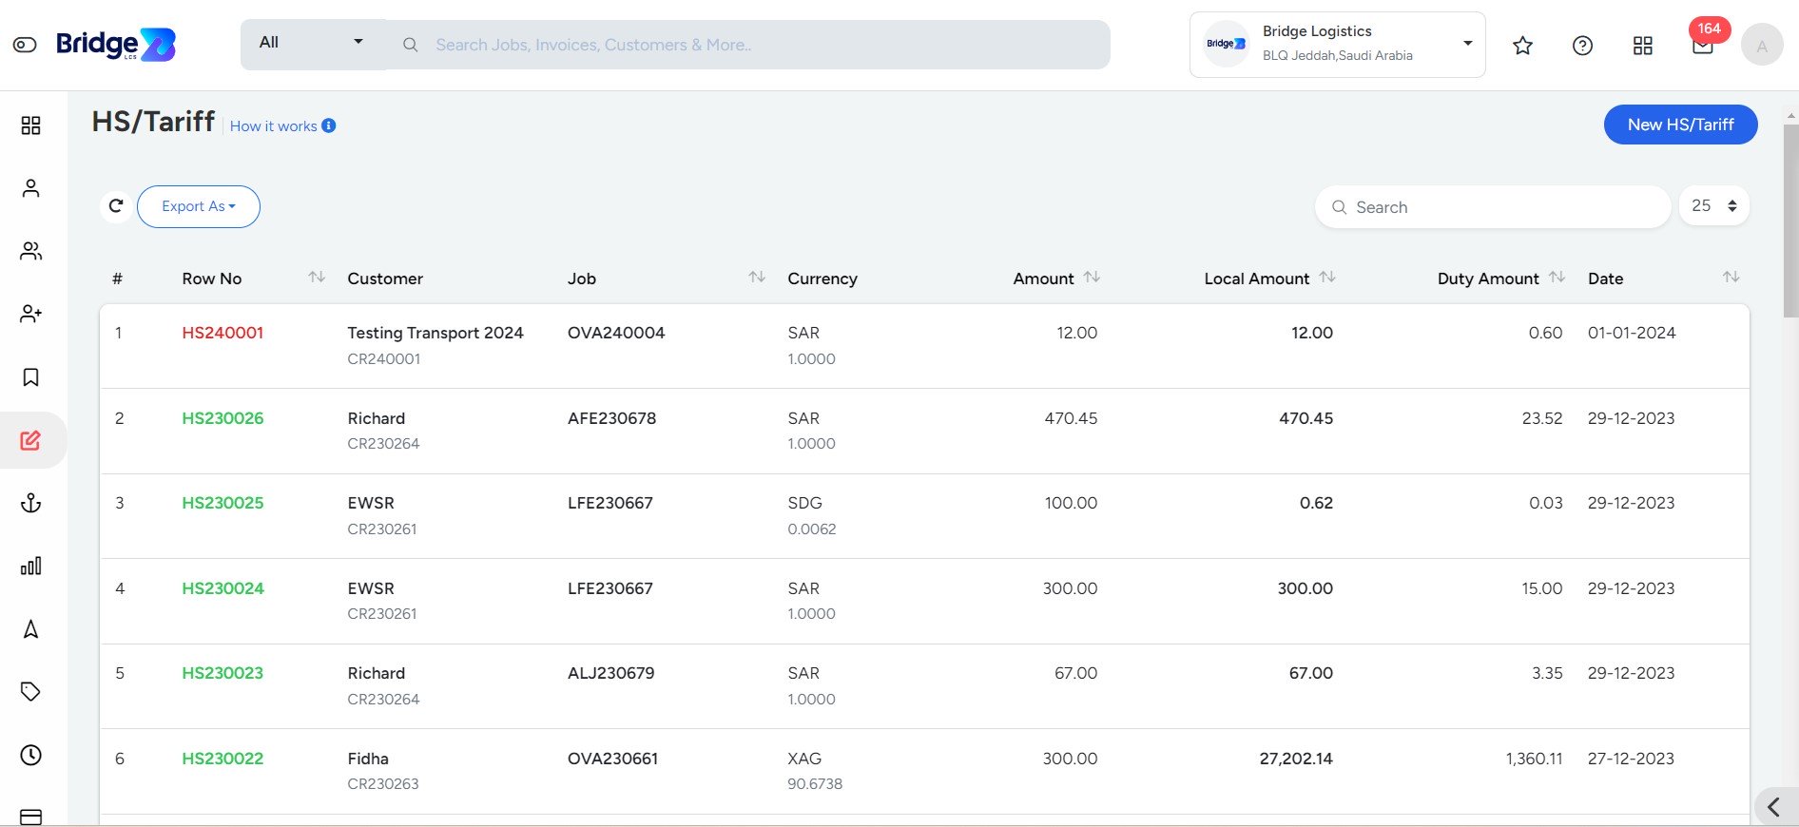1799x827 pixels.
Task: Sort by the Date column arrows
Action: pos(1731,278)
